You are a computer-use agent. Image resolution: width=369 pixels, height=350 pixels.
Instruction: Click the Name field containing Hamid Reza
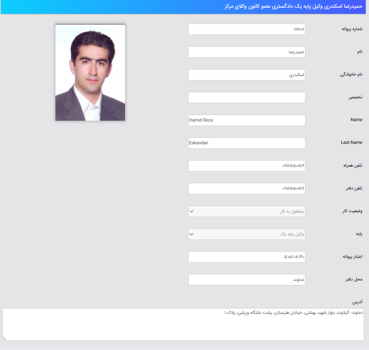point(246,120)
